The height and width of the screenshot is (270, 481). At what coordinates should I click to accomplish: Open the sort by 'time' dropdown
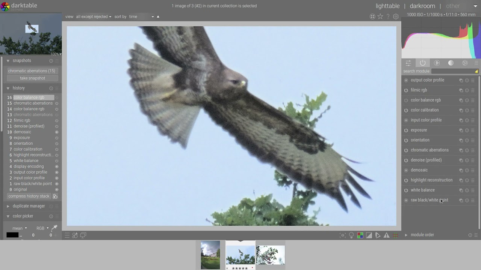click(141, 16)
